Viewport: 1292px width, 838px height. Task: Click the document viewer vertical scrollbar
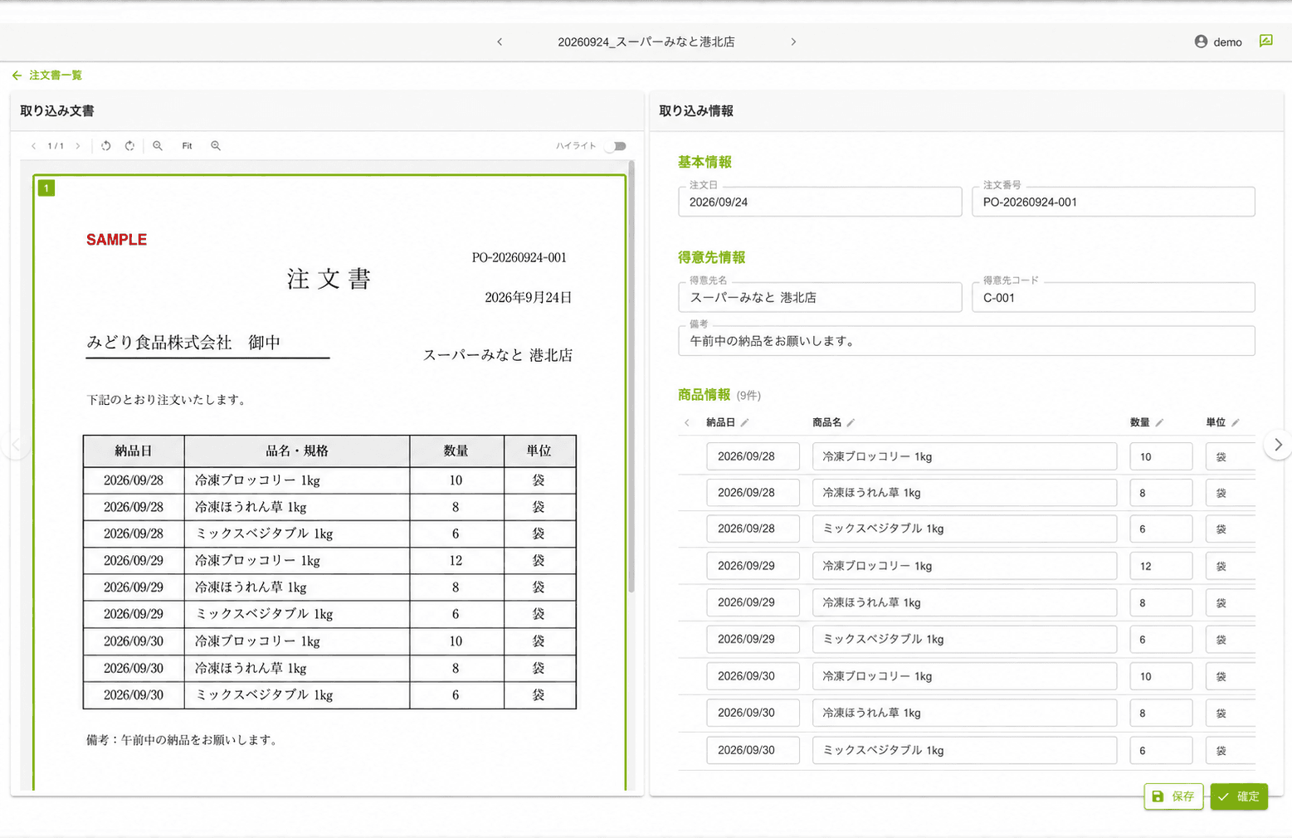[631, 378]
